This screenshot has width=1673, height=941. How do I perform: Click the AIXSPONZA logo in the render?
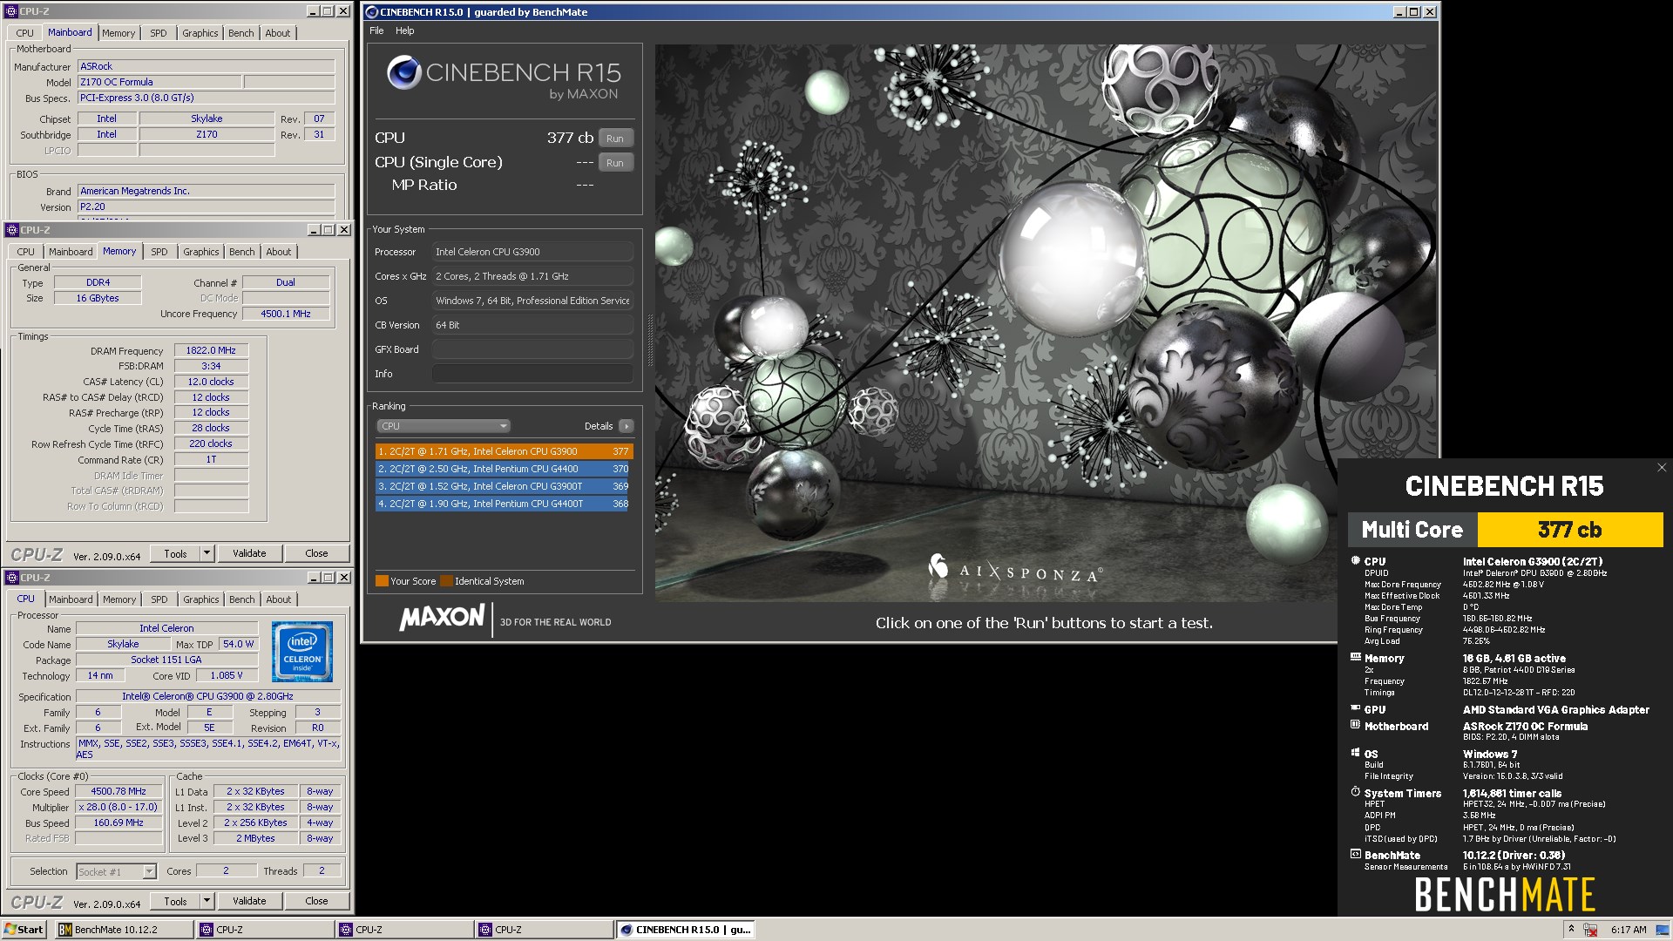[1014, 571]
